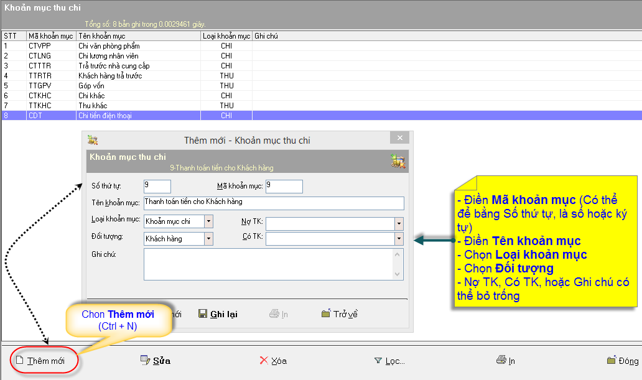Click the Thêm mới new document icon
The height and width of the screenshot is (380, 642).
click(19, 361)
